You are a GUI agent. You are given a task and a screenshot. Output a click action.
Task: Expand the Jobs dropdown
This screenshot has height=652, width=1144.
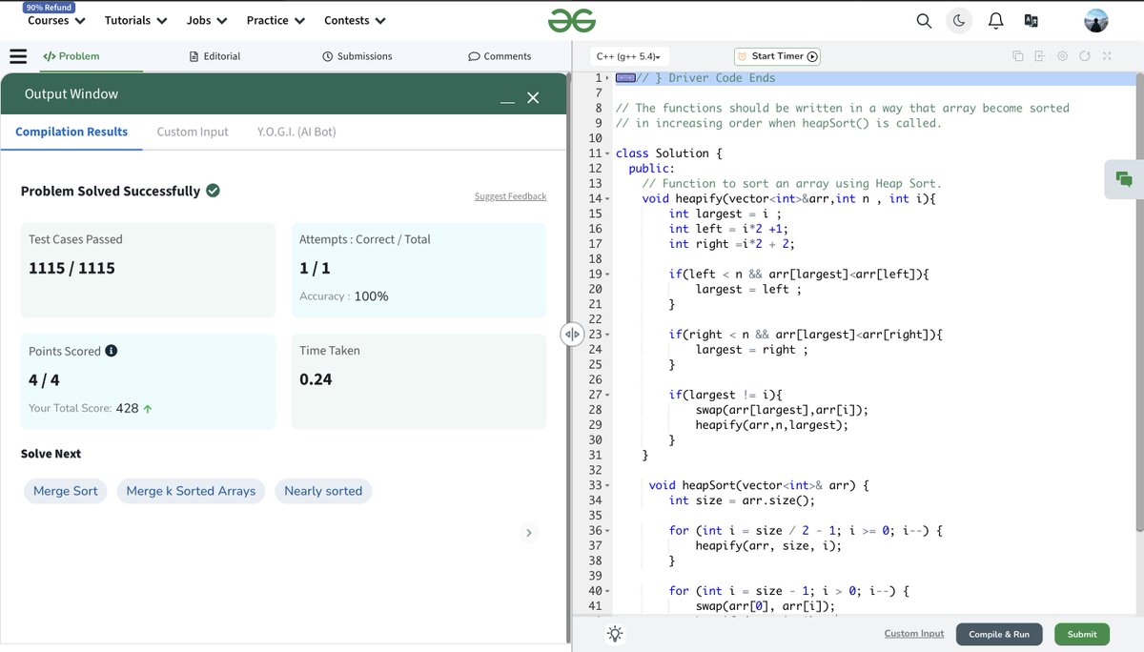pyautogui.click(x=207, y=20)
